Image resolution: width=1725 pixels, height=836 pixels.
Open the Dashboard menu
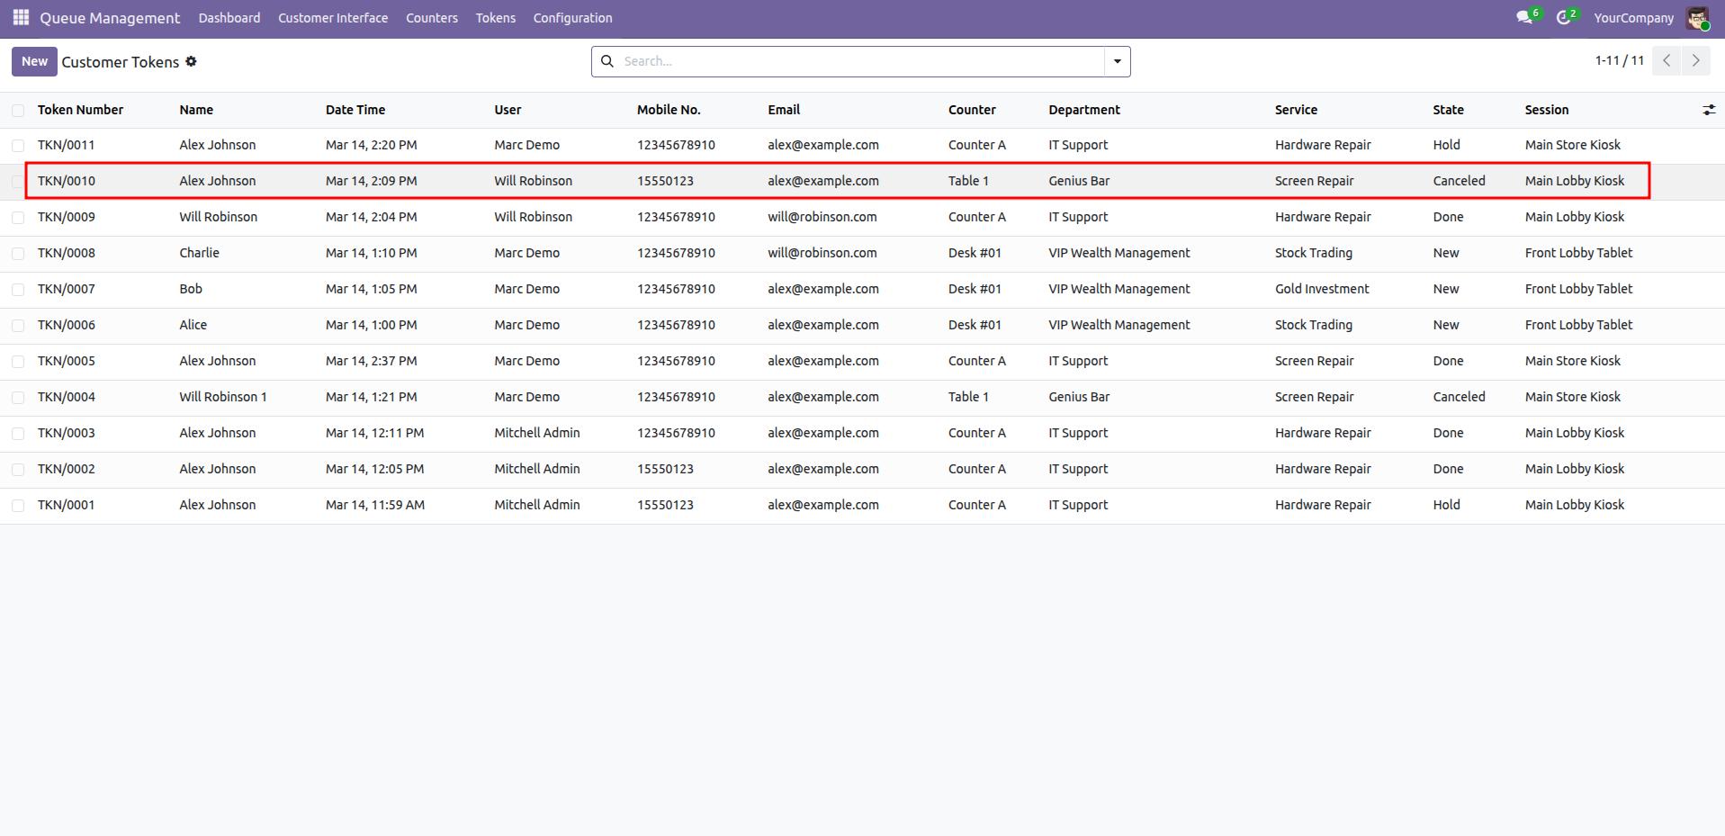[x=229, y=18]
